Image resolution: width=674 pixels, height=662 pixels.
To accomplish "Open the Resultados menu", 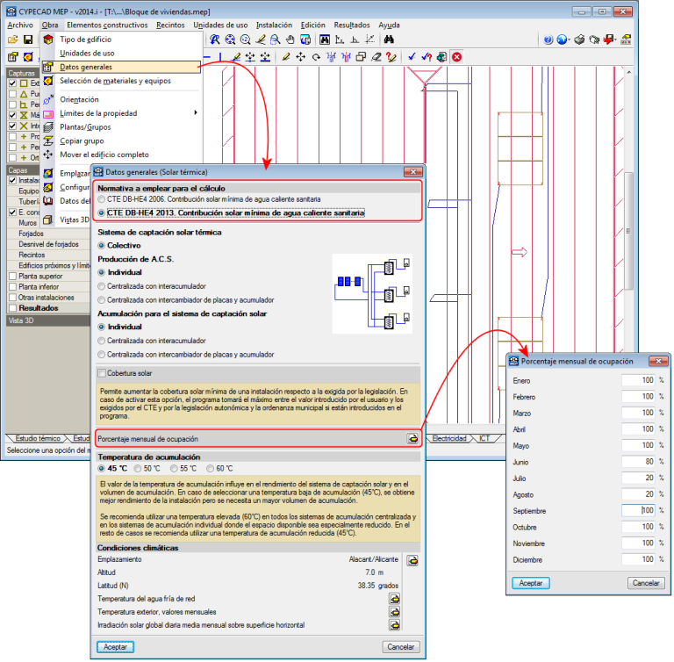I will (x=352, y=25).
